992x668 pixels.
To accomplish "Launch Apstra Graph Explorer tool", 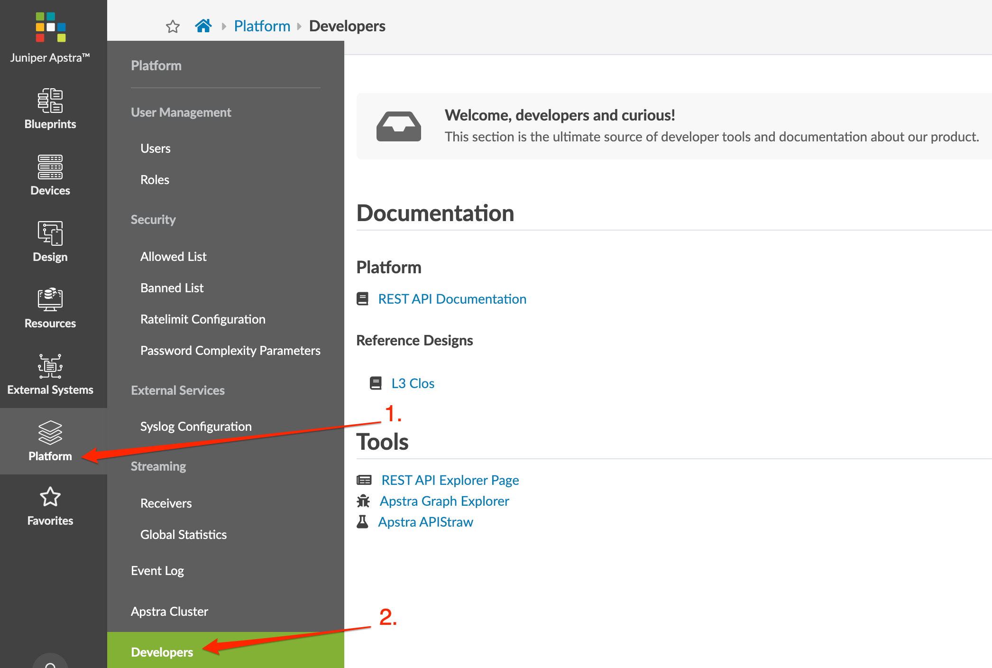I will click(444, 501).
